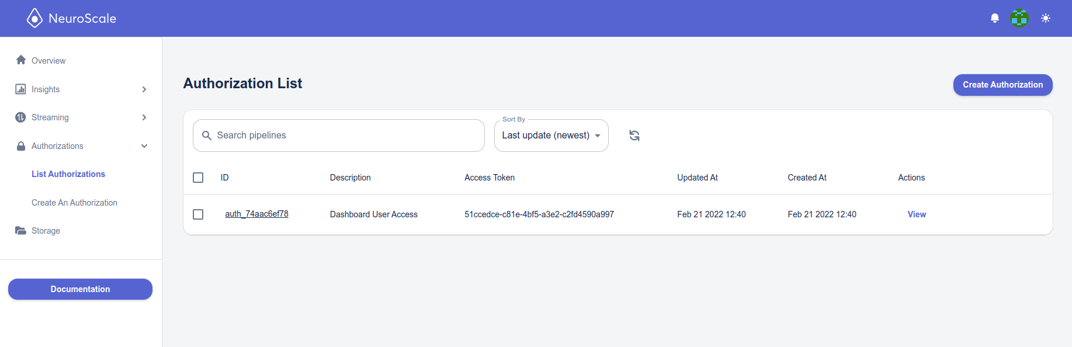Click the Create Authorization button
Screen dimensions: 1072x347
(1003, 85)
